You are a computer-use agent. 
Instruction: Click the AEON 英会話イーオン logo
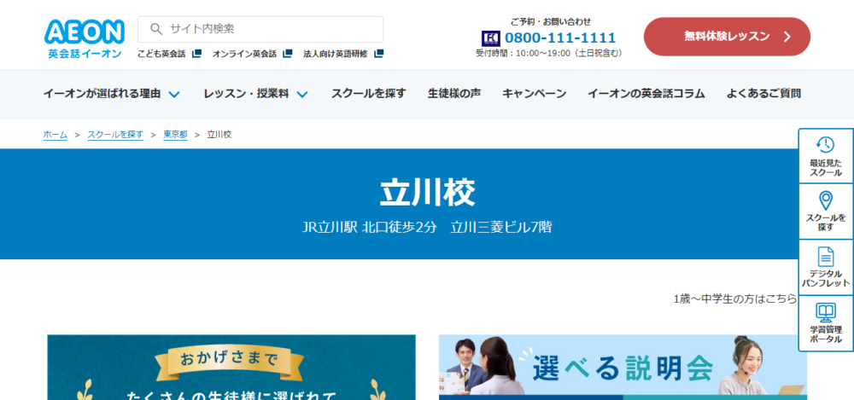click(x=85, y=39)
